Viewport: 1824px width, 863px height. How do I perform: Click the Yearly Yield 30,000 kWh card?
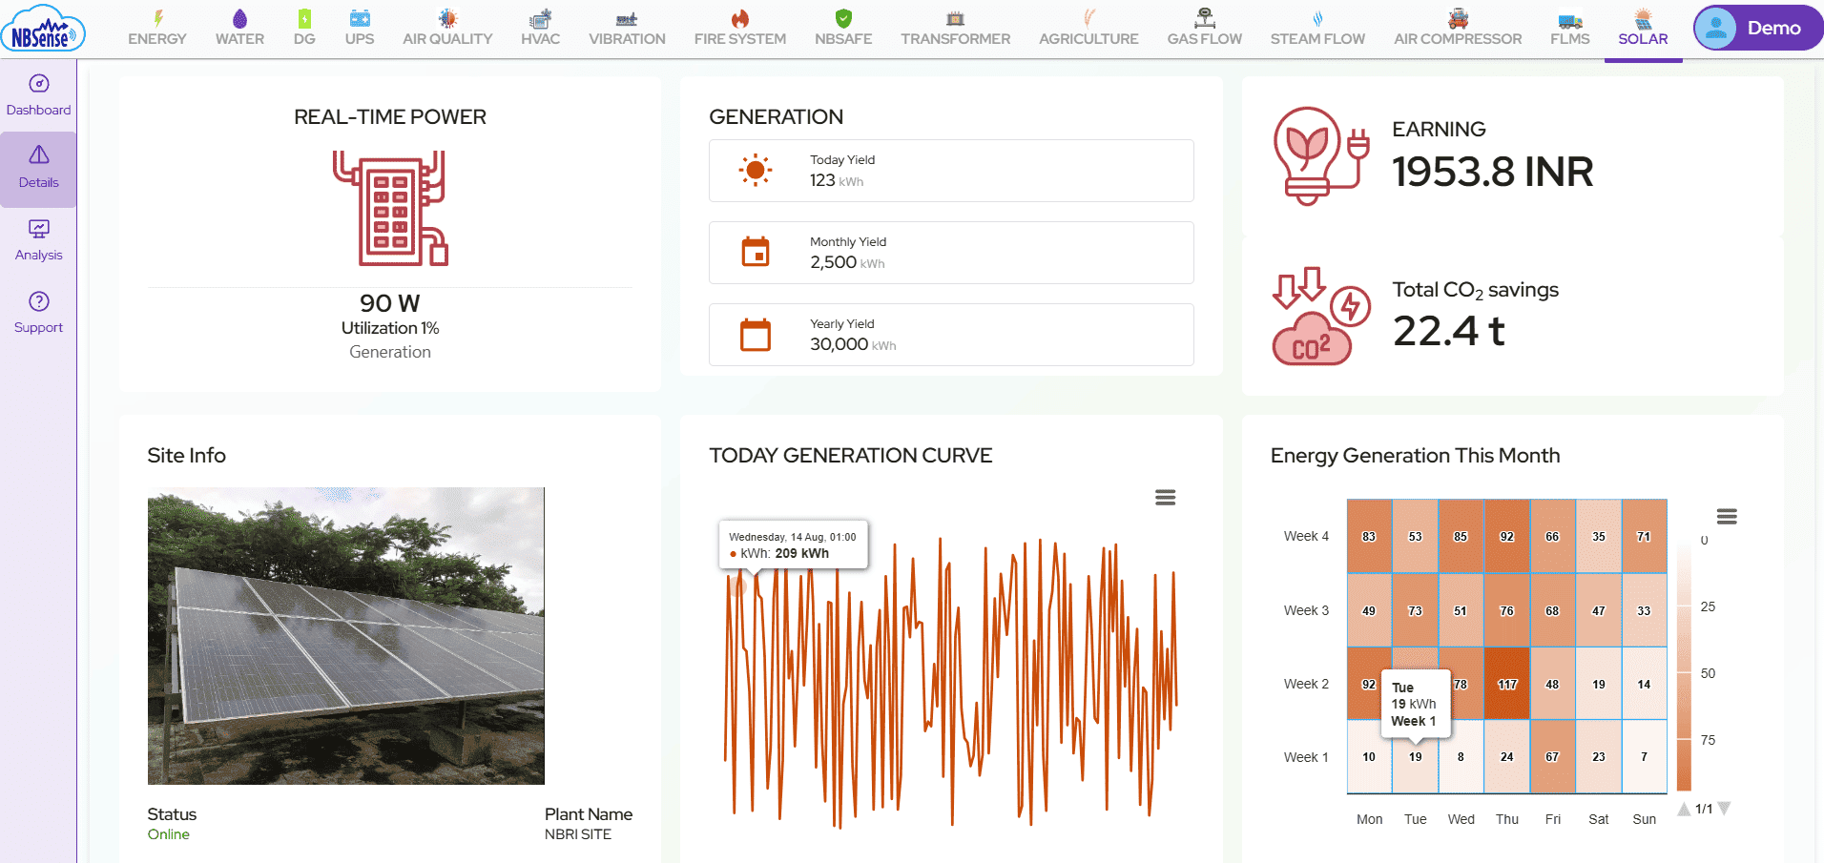[951, 335]
